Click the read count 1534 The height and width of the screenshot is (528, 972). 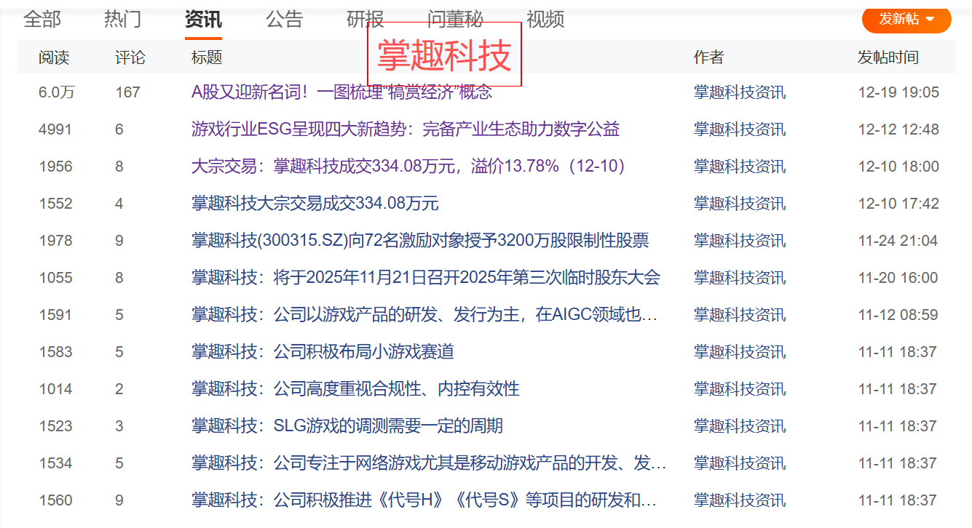point(55,463)
